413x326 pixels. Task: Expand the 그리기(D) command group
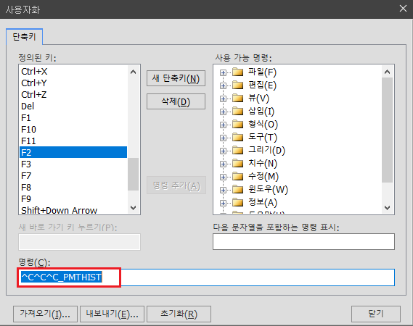pyautogui.click(x=223, y=151)
